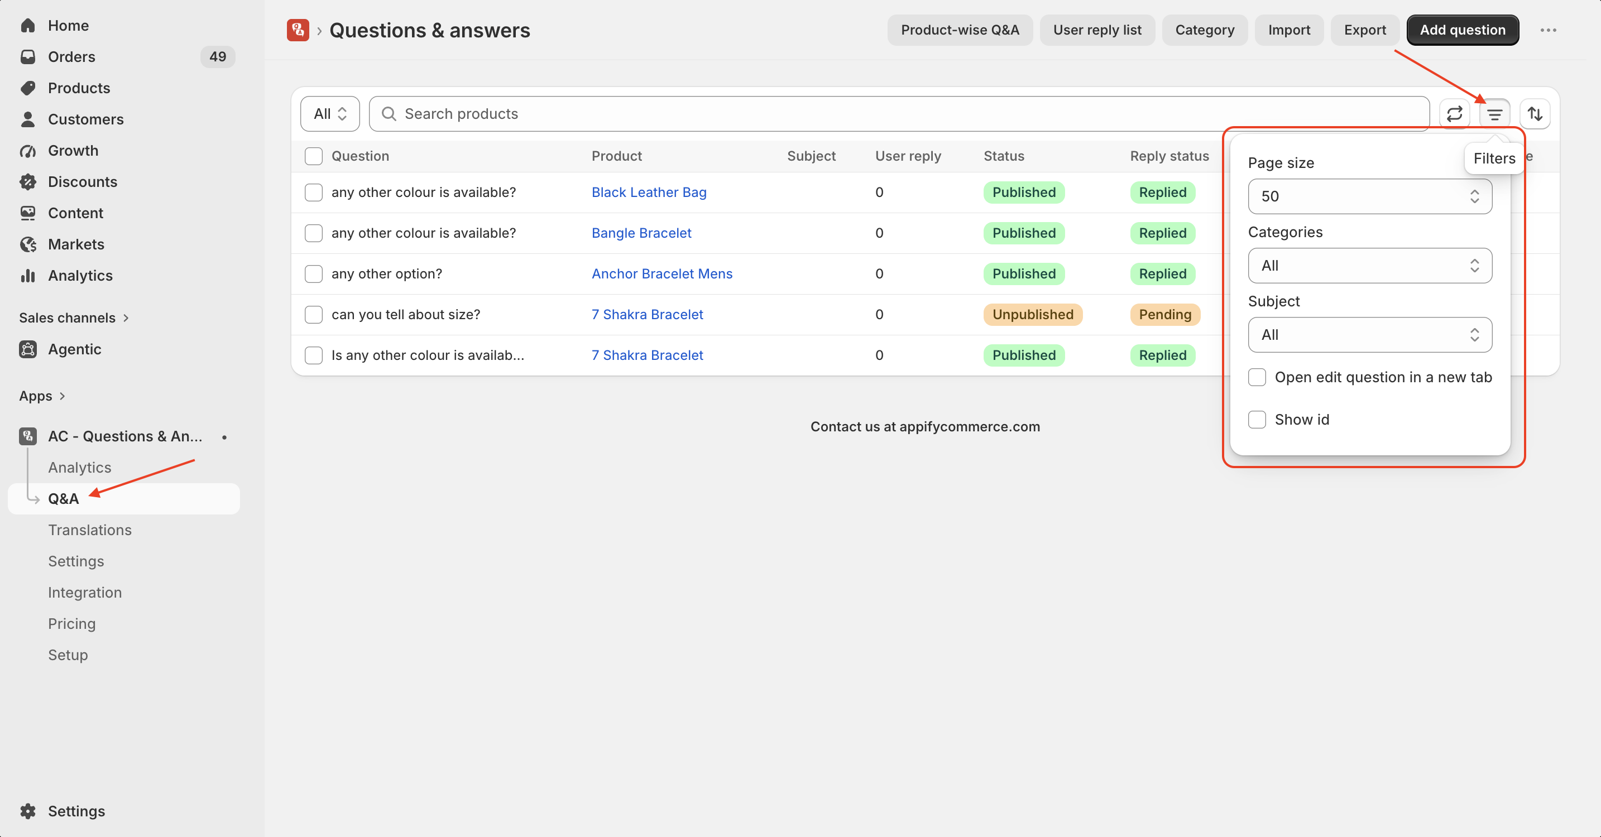Check the row for Black Leather Bag question
1601x837 pixels.
(x=314, y=193)
